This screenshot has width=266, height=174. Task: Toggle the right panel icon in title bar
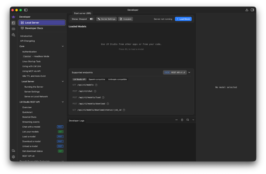click(252, 10)
